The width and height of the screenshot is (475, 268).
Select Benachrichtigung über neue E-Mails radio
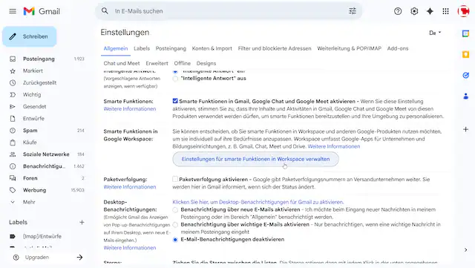pyautogui.click(x=175, y=210)
